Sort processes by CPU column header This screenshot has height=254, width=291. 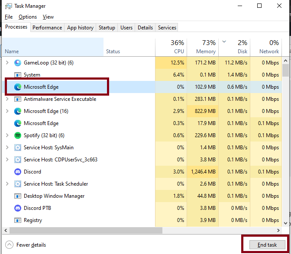[171, 47]
